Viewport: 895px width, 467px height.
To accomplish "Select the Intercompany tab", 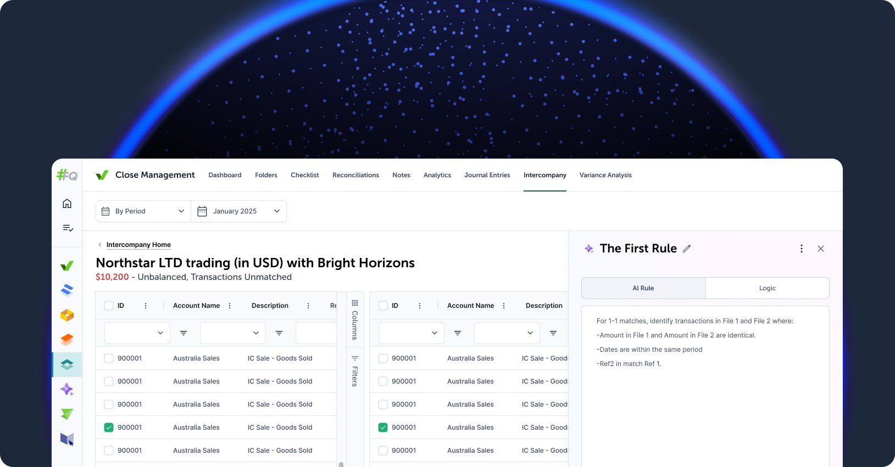I will point(545,175).
